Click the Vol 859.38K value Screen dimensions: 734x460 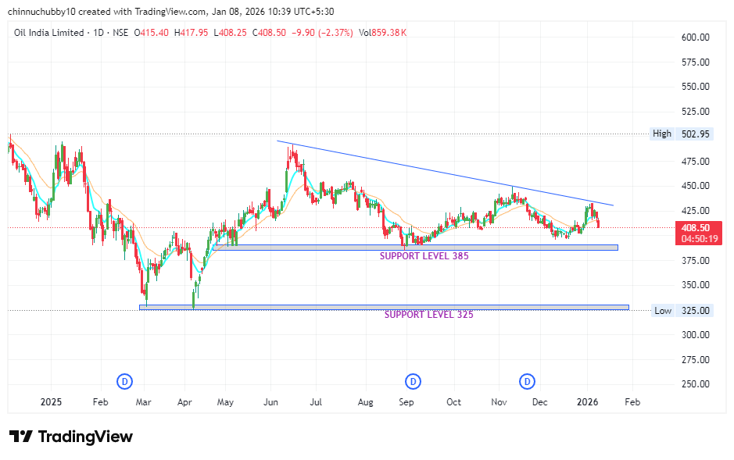pyautogui.click(x=382, y=33)
